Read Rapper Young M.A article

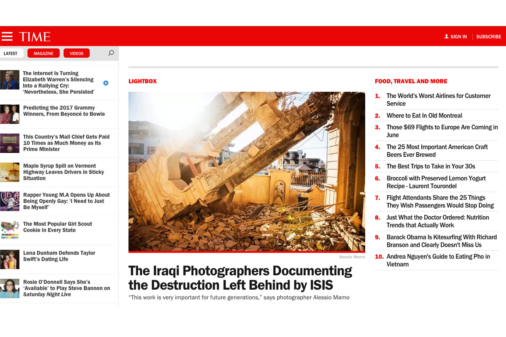(x=66, y=201)
